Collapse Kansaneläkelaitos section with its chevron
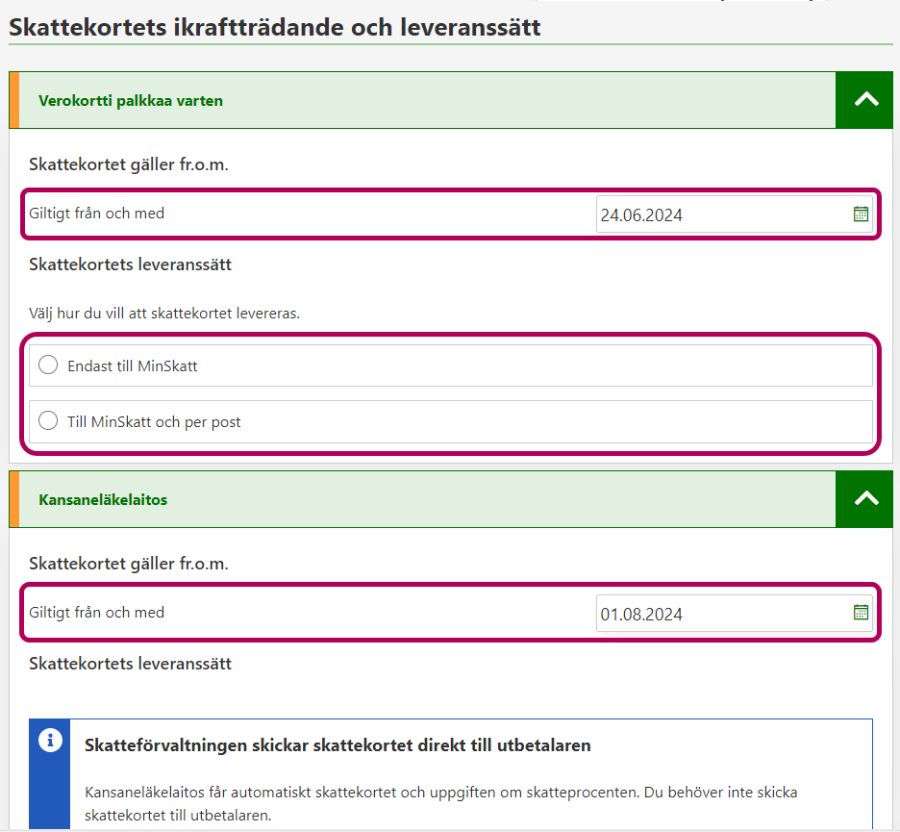 point(865,499)
